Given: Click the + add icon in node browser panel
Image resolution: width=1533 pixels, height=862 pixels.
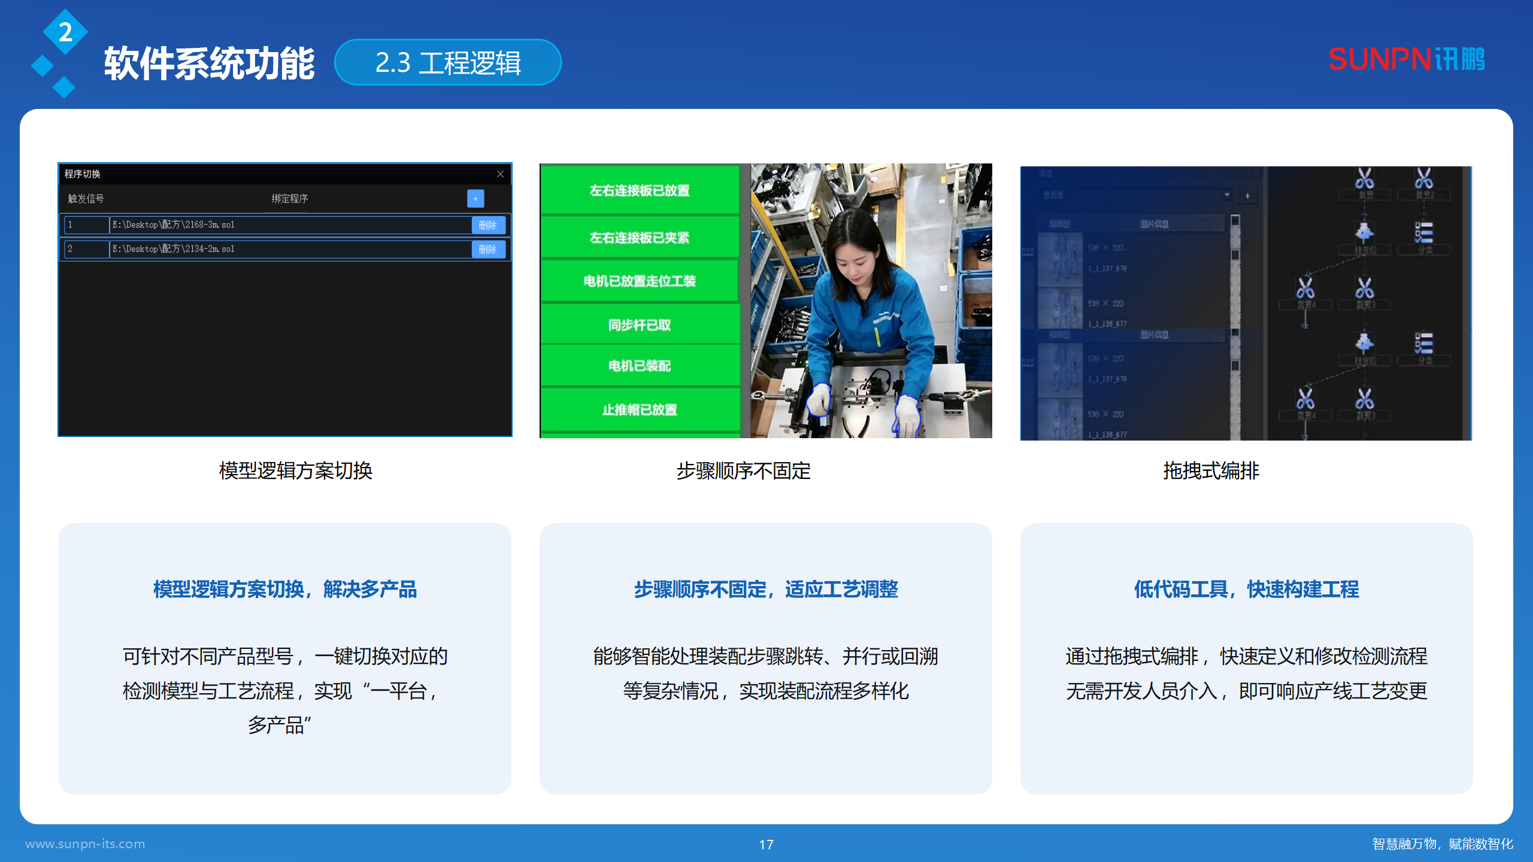Looking at the screenshot, I should point(1248,196).
